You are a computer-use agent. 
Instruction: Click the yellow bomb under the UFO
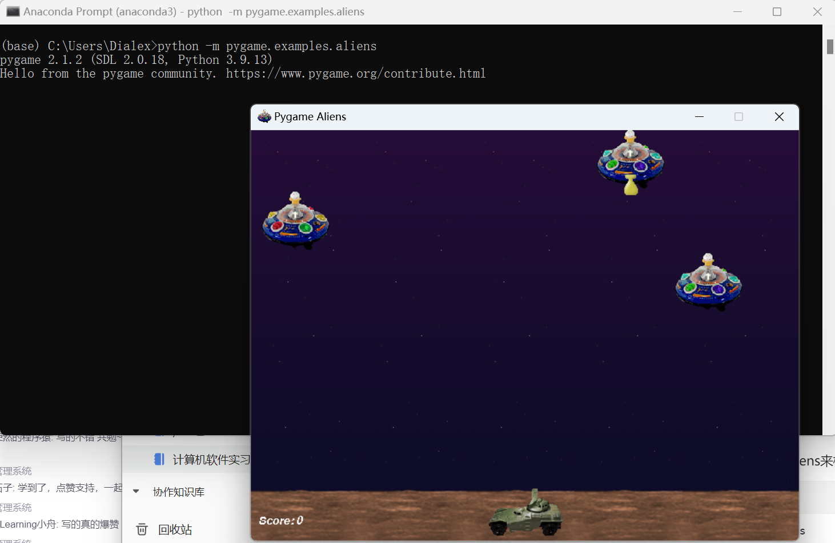pos(631,185)
